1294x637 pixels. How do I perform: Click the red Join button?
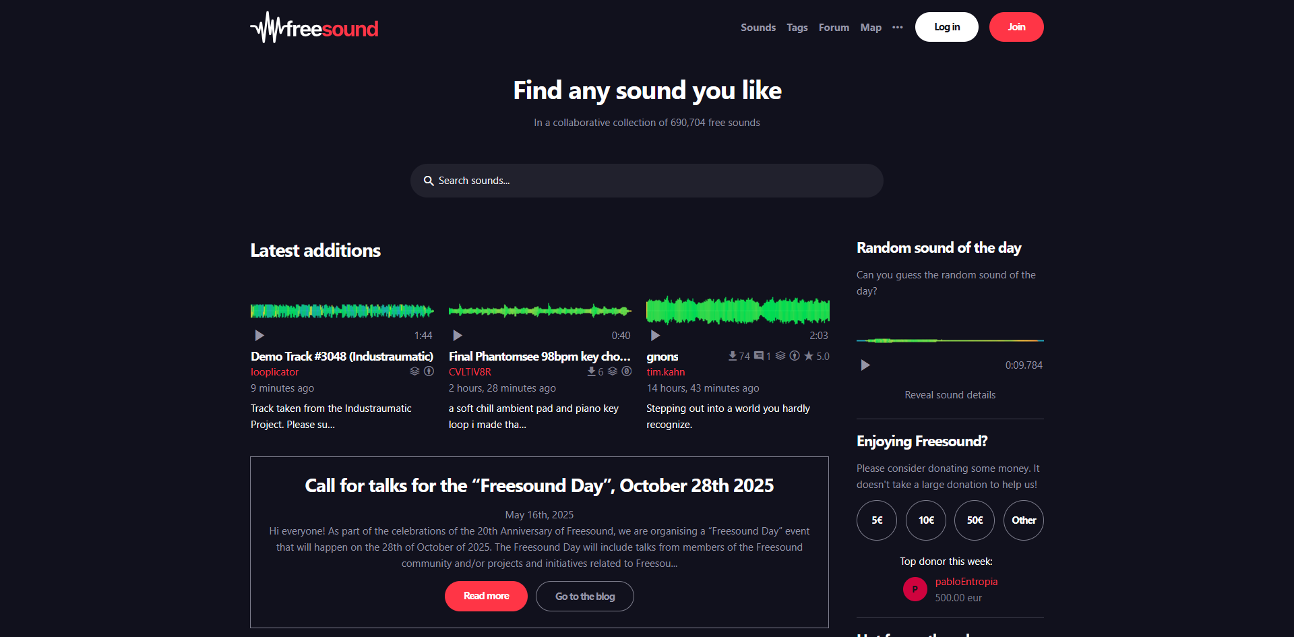point(1016,27)
